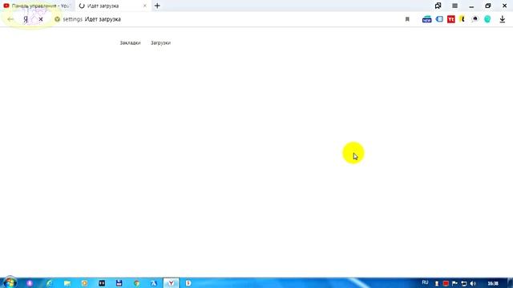Screen dimensions: 513x288
Task: Open the blue triangle-logo taskbar app
Action: 154,283
